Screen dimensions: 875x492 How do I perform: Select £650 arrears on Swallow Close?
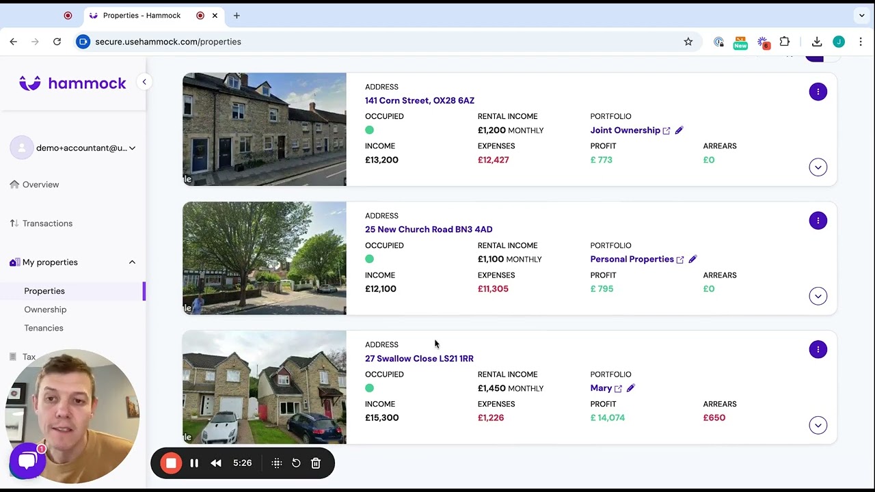coord(714,418)
